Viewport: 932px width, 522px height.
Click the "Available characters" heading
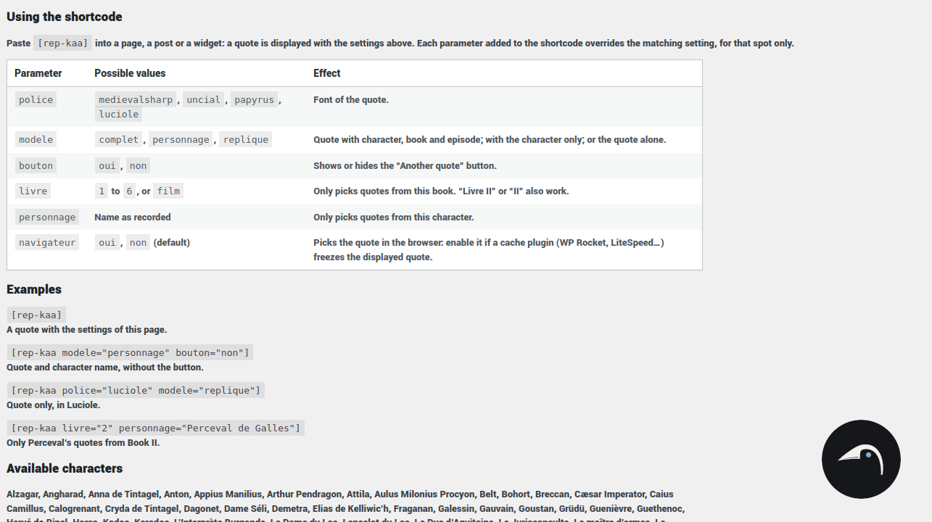tap(65, 468)
